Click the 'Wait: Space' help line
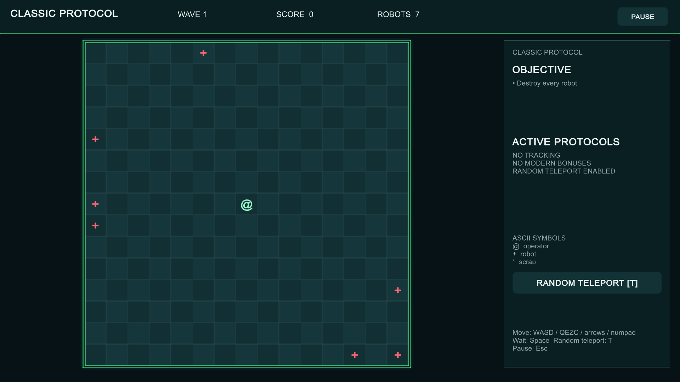The image size is (680, 382). [x=562, y=341]
